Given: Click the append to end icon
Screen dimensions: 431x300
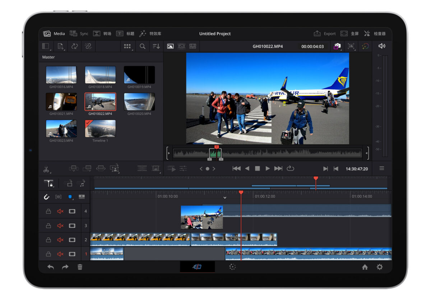Looking at the screenshot, I should click(x=87, y=168).
